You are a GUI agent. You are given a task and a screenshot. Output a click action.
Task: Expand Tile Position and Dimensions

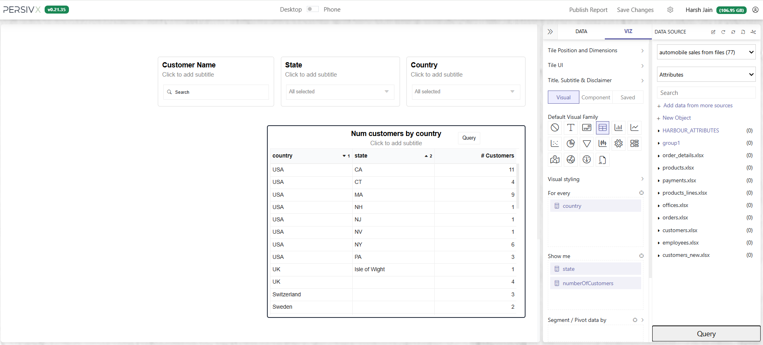(642, 51)
